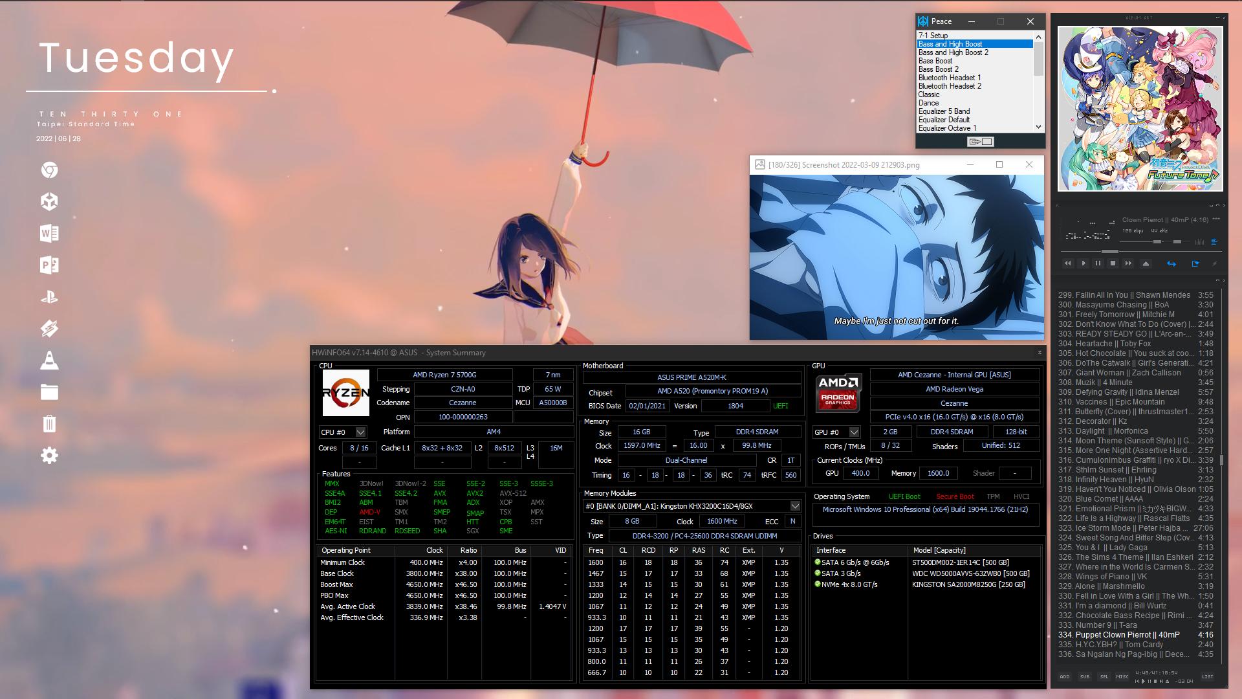Click the Ryzen logo in HWiNFO

tap(346, 393)
